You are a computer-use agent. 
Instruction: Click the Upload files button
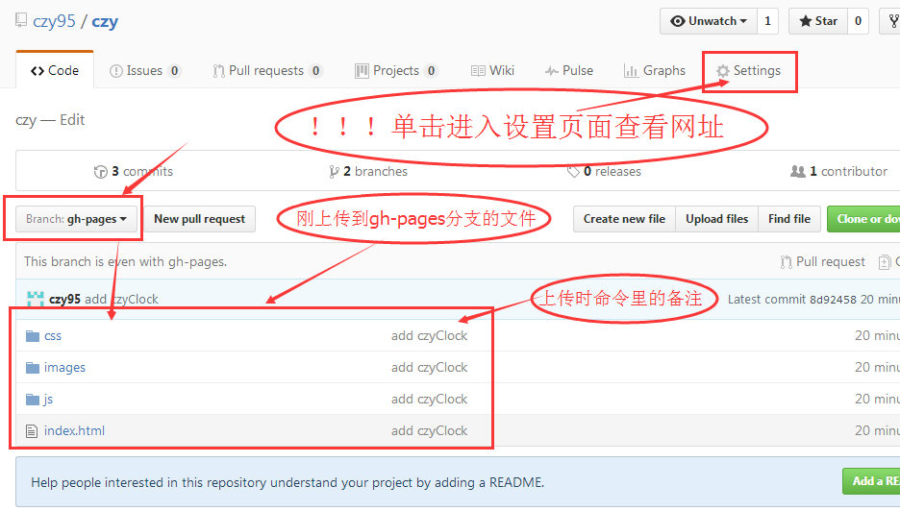(717, 219)
